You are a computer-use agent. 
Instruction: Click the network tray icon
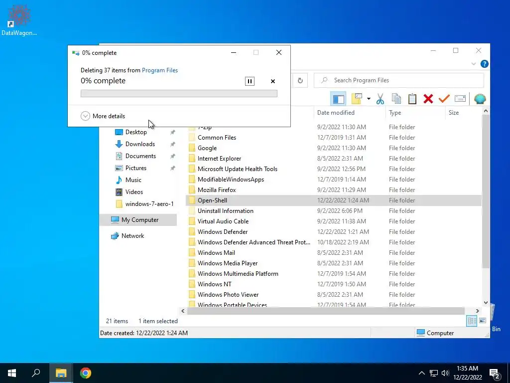[x=434, y=373]
